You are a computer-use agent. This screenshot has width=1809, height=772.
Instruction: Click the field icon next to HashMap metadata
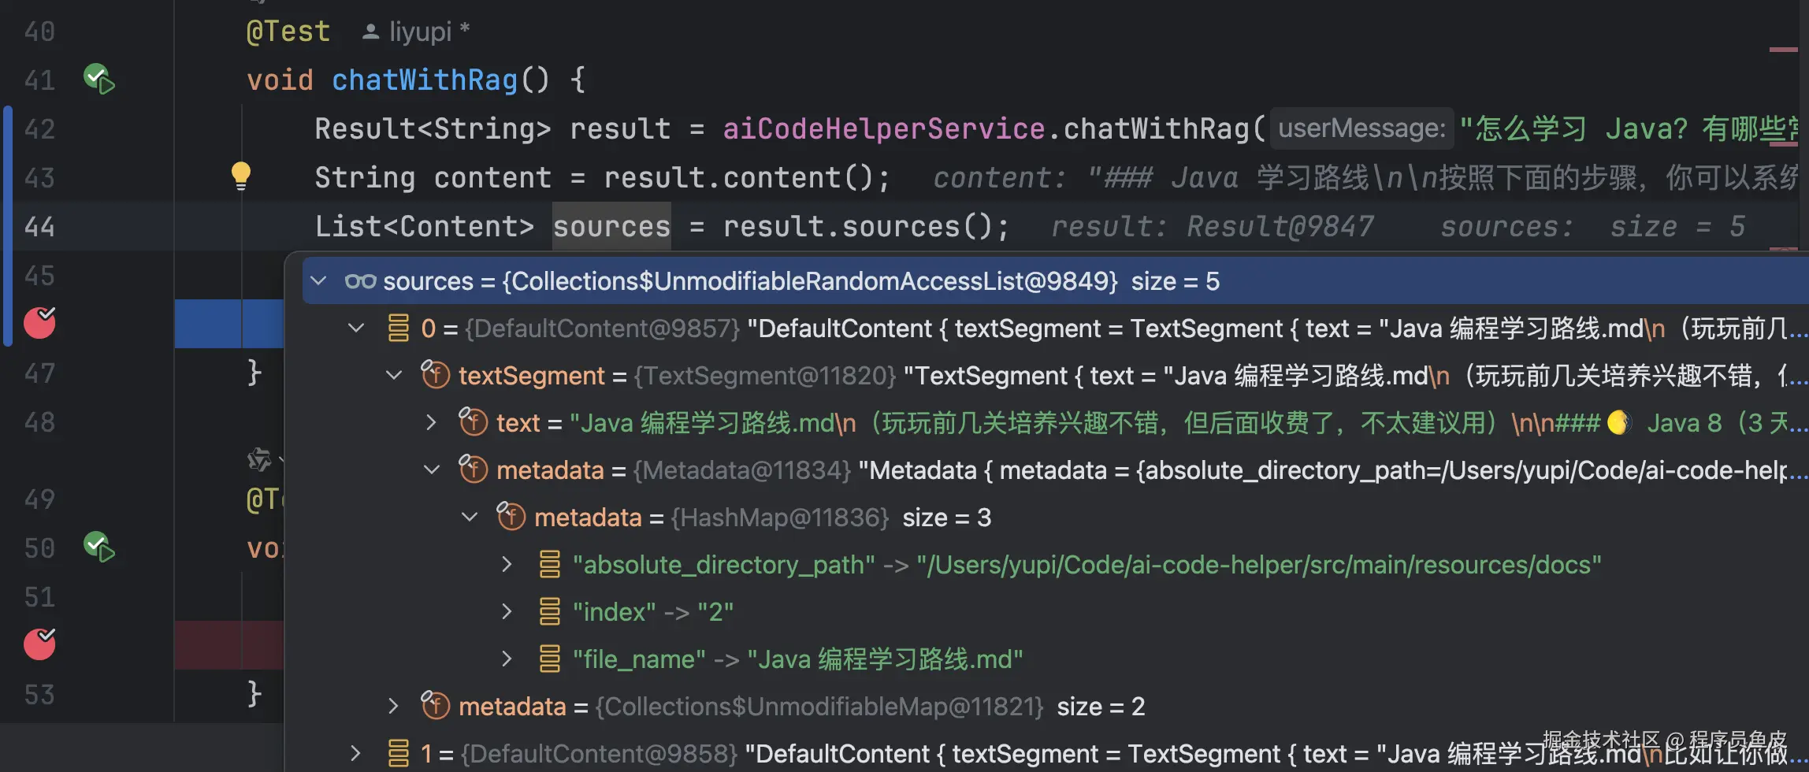511,517
